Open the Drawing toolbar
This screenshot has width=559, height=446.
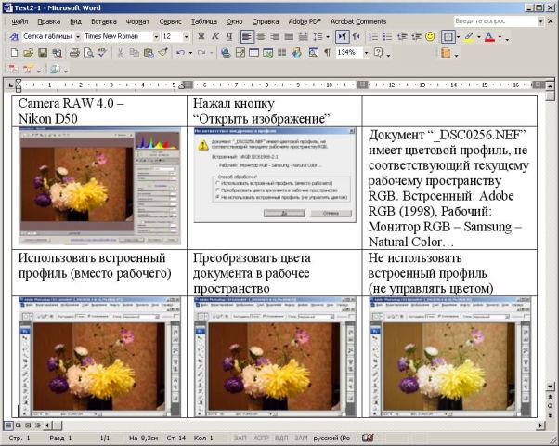296,53
